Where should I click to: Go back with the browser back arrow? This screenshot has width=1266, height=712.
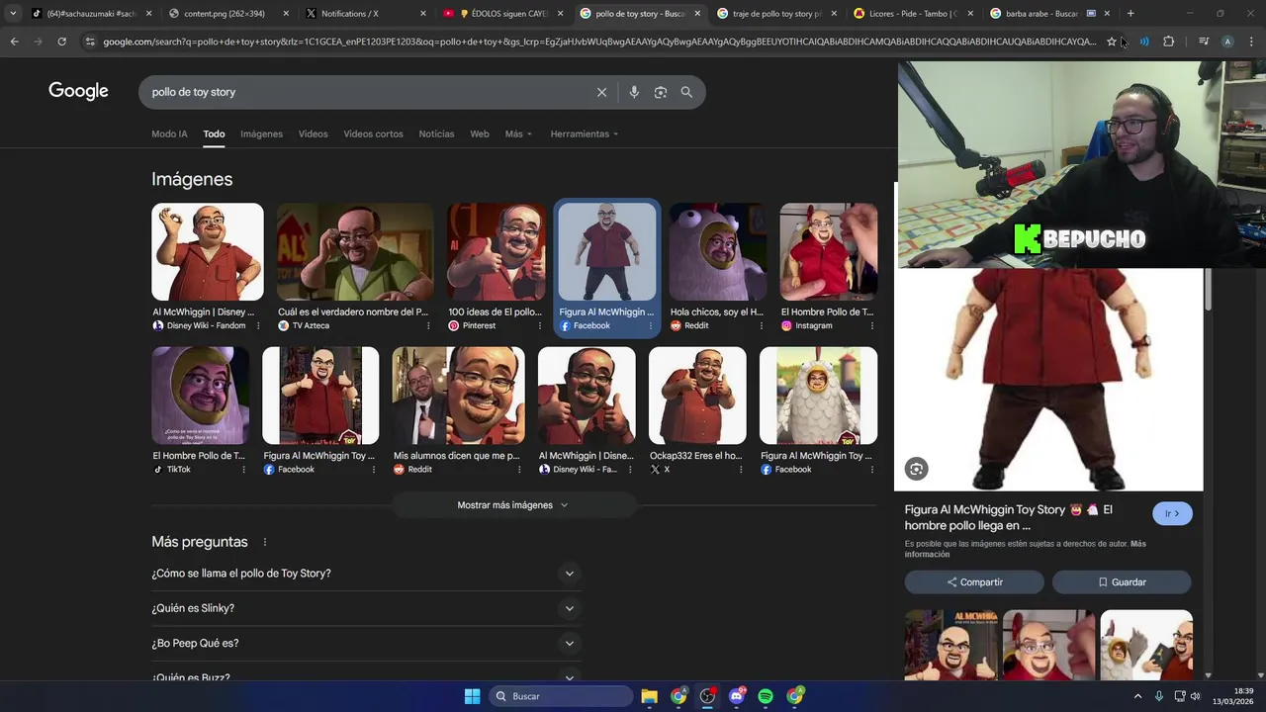click(x=14, y=42)
